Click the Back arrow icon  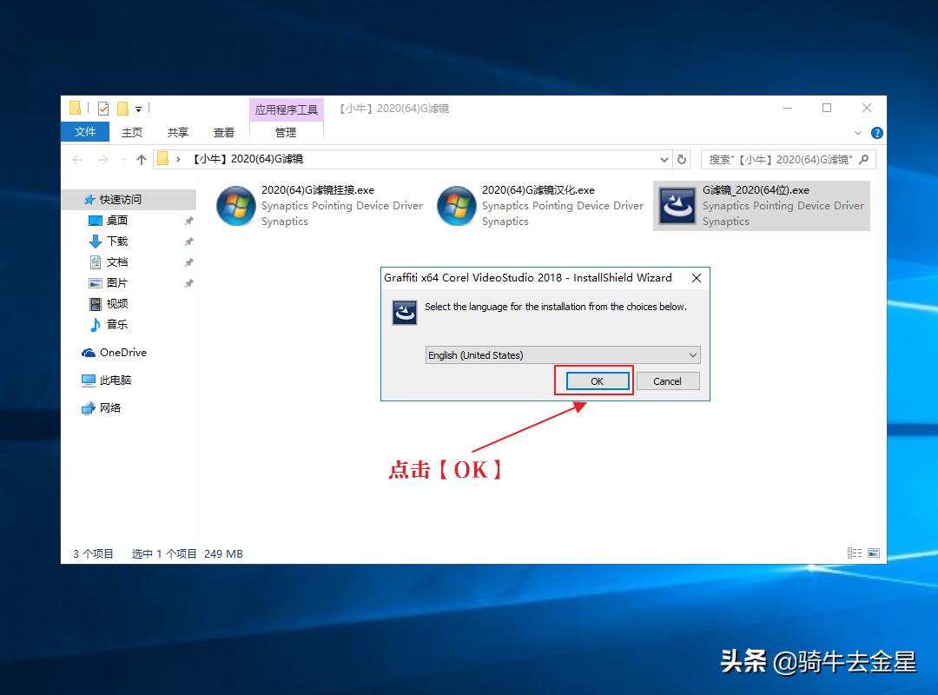[x=77, y=159]
